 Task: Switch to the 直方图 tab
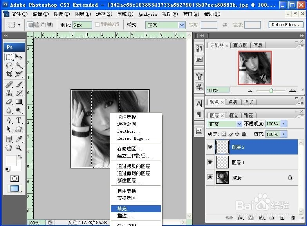(x=240, y=45)
